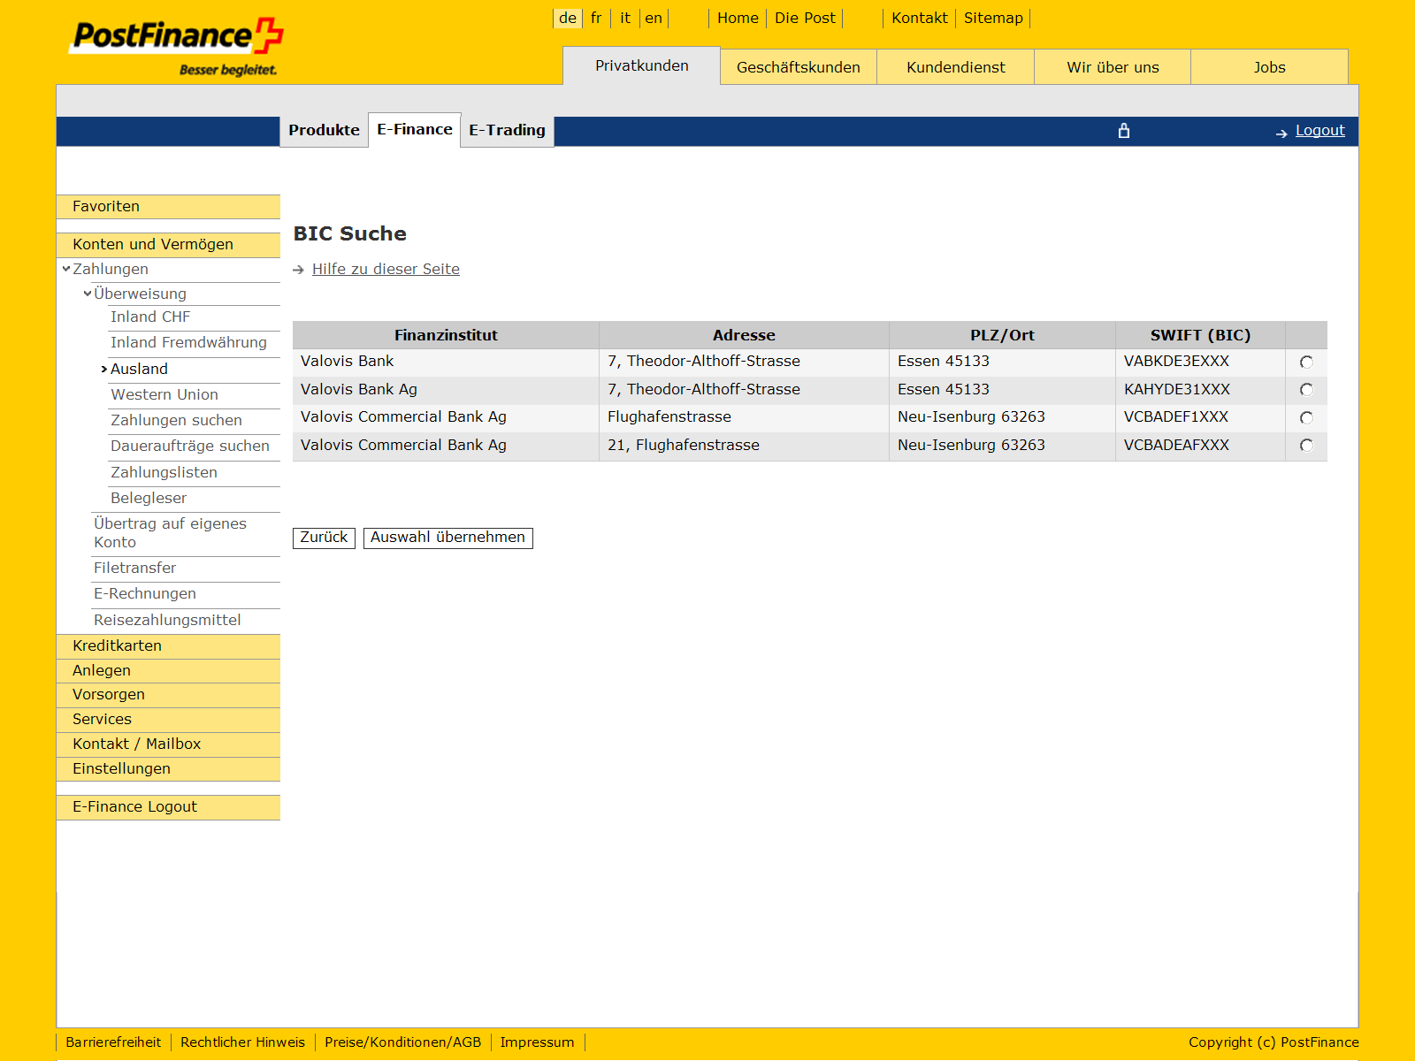The image size is (1415, 1061).
Task: Click the Valovis Bank Ag row name
Action: click(359, 390)
